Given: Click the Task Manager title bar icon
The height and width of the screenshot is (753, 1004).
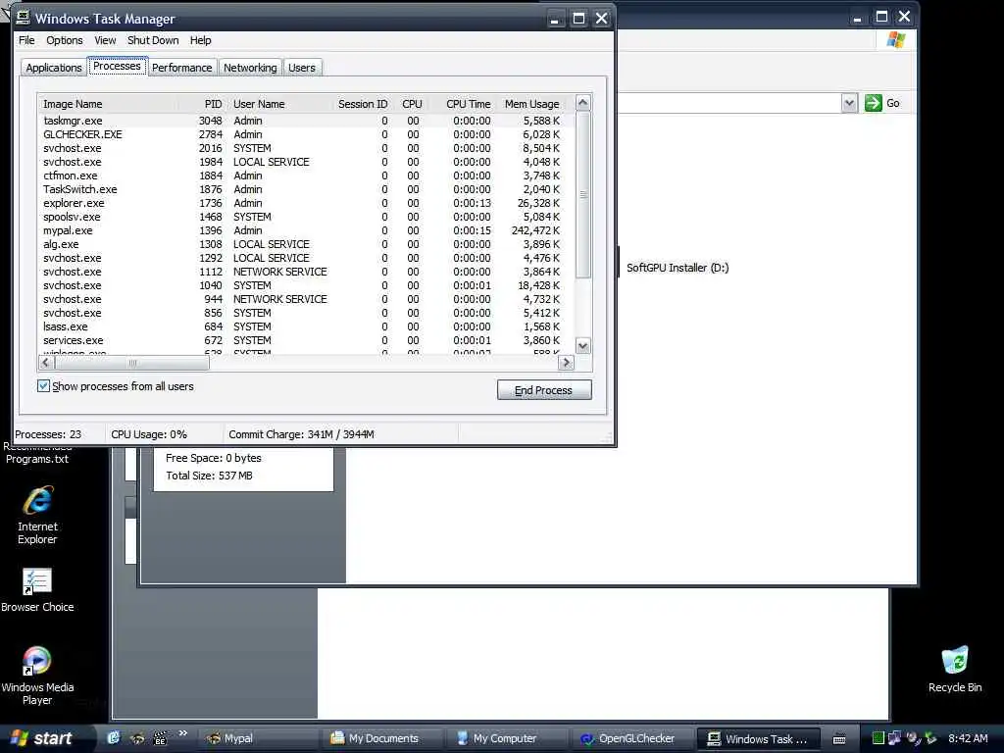Looking at the screenshot, I should [24, 18].
